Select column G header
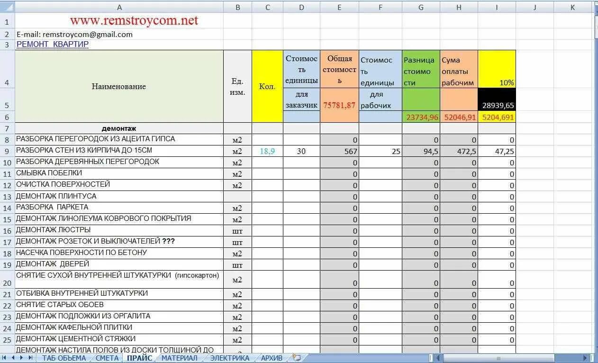Viewport: 598px width, 363px height. pyautogui.click(x=421, y=7)
